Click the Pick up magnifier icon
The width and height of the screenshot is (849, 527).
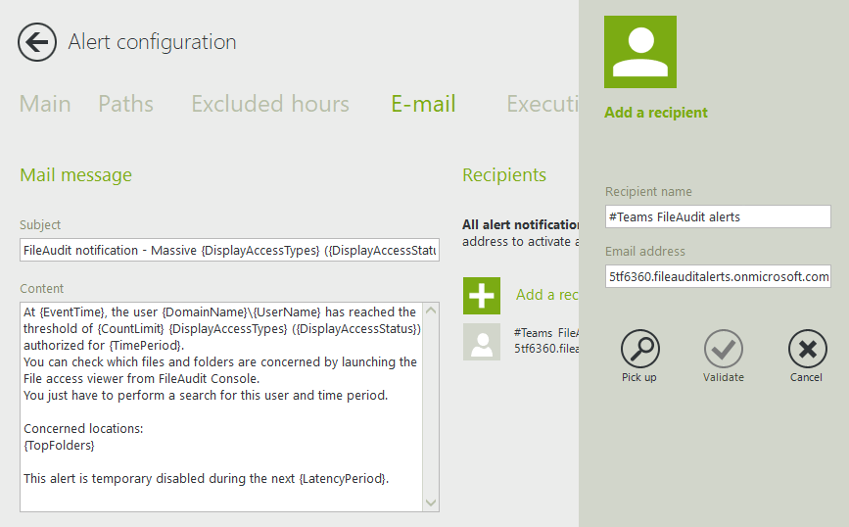point(639,349)
